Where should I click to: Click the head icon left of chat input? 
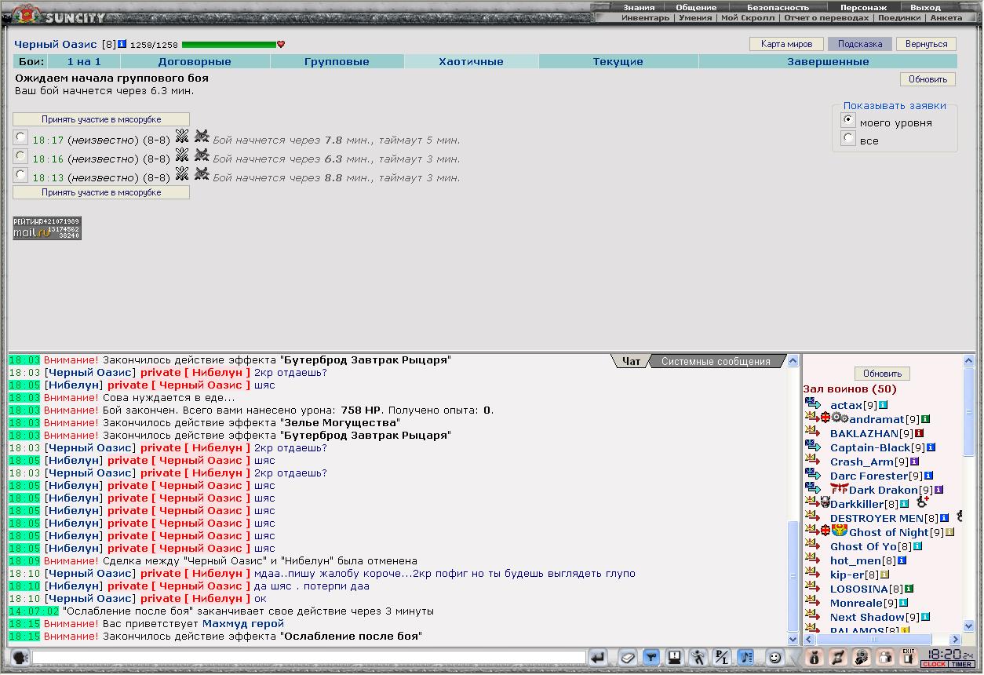(x=20, y=658)
